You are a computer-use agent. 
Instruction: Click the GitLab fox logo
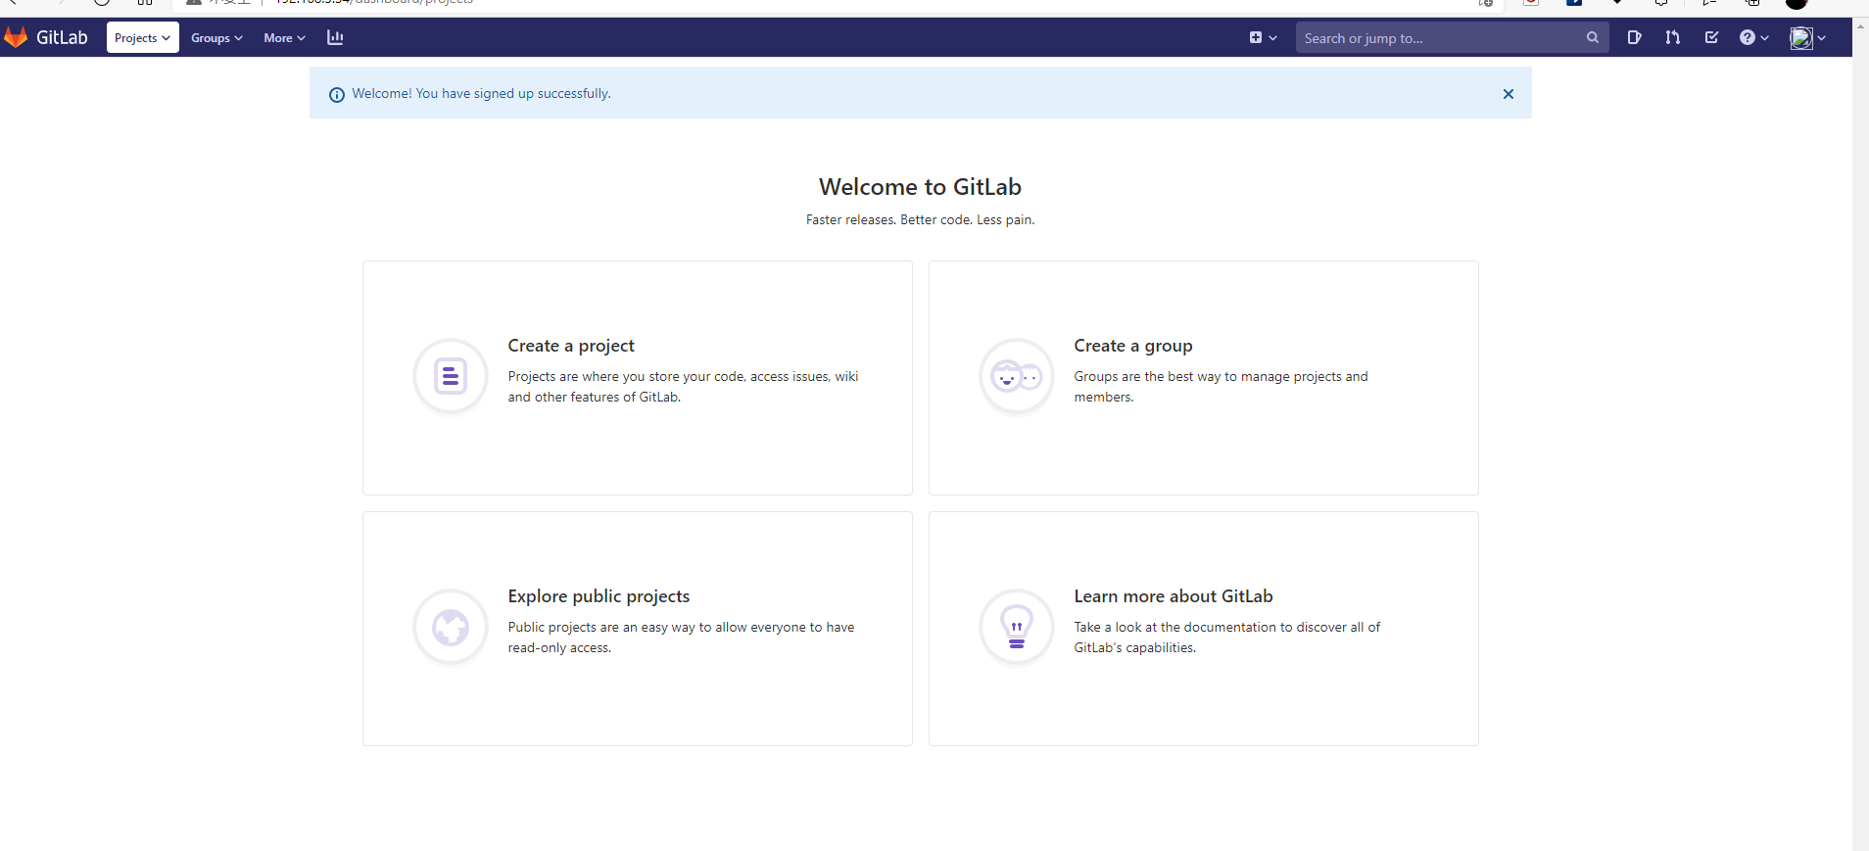[x=16, y=37]
